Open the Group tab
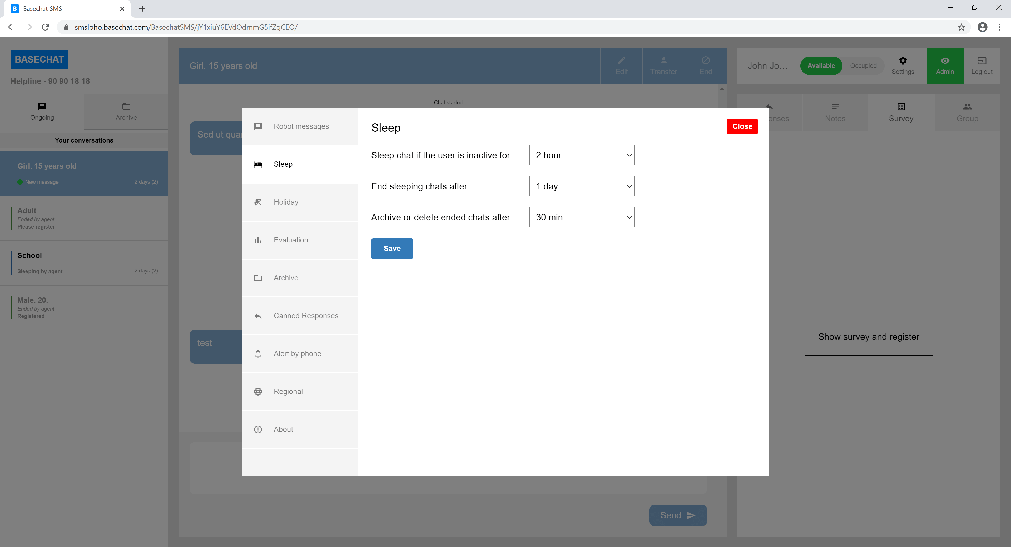This screenshot has height=547, width=1011. (967, 113)
